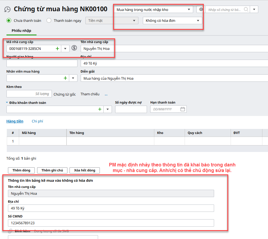Add payment term with green plus icon
The image size is (268, 239).
click(100, 109)
